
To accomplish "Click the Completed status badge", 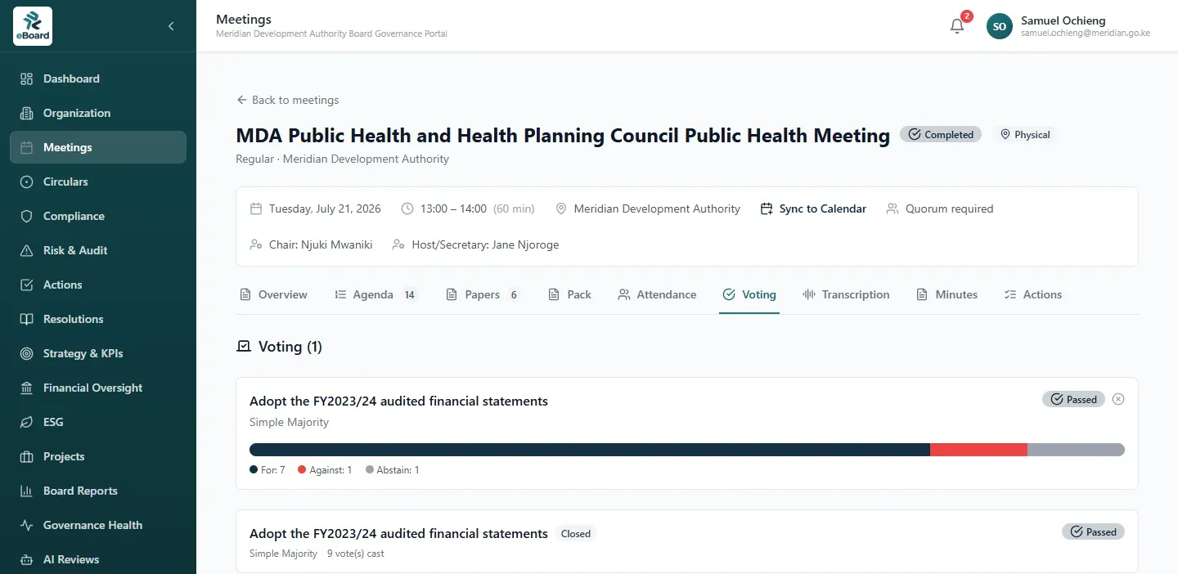I will point(941,134).
